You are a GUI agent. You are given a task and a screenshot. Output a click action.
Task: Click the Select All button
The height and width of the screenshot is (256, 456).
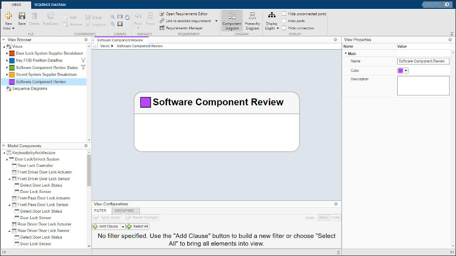click(x=138, y=226)
